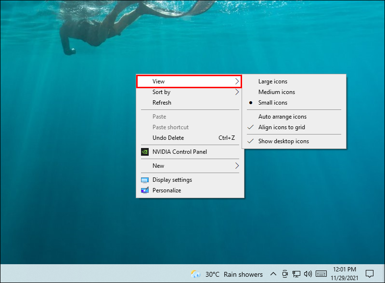Select Small icons view
The height and width of the screenshot is (283, 385).
pyautogui.click(x=294, y=103)
